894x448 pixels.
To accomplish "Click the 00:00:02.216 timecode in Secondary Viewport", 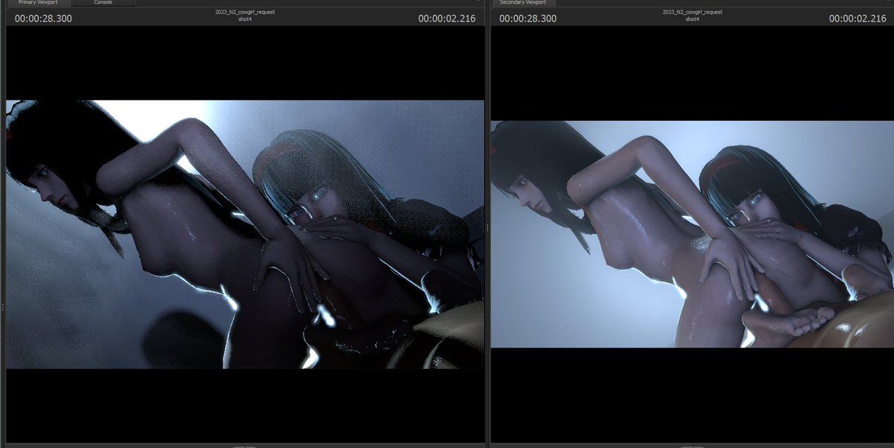I will point(857,19).
